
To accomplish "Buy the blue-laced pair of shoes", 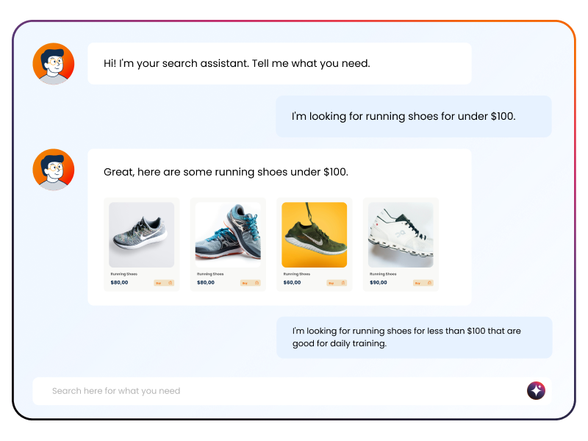I will (251, 283).
